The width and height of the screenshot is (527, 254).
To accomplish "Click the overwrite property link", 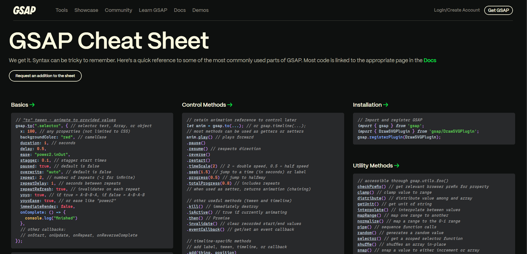I will click(31, 172).
